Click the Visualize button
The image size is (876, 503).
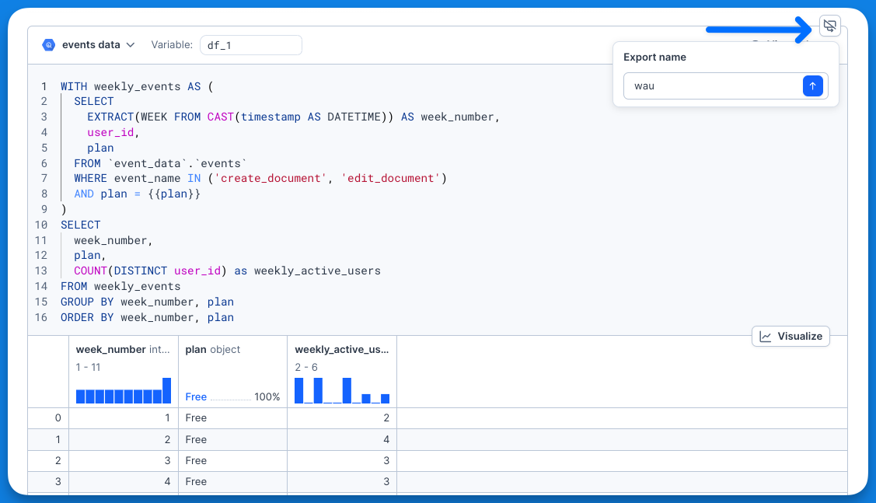click(x=791, y=336)
